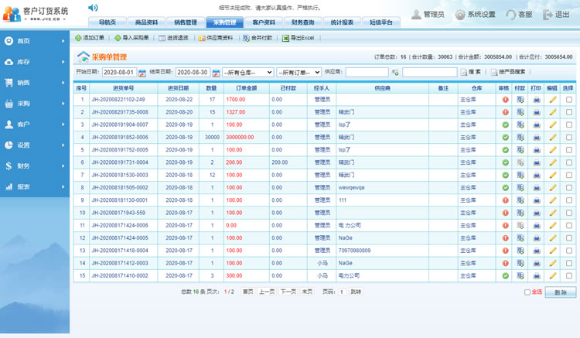Go to 下一页 next page
Image resolution: width=580 pixels, height=338 pixels.
pos(288,292)
